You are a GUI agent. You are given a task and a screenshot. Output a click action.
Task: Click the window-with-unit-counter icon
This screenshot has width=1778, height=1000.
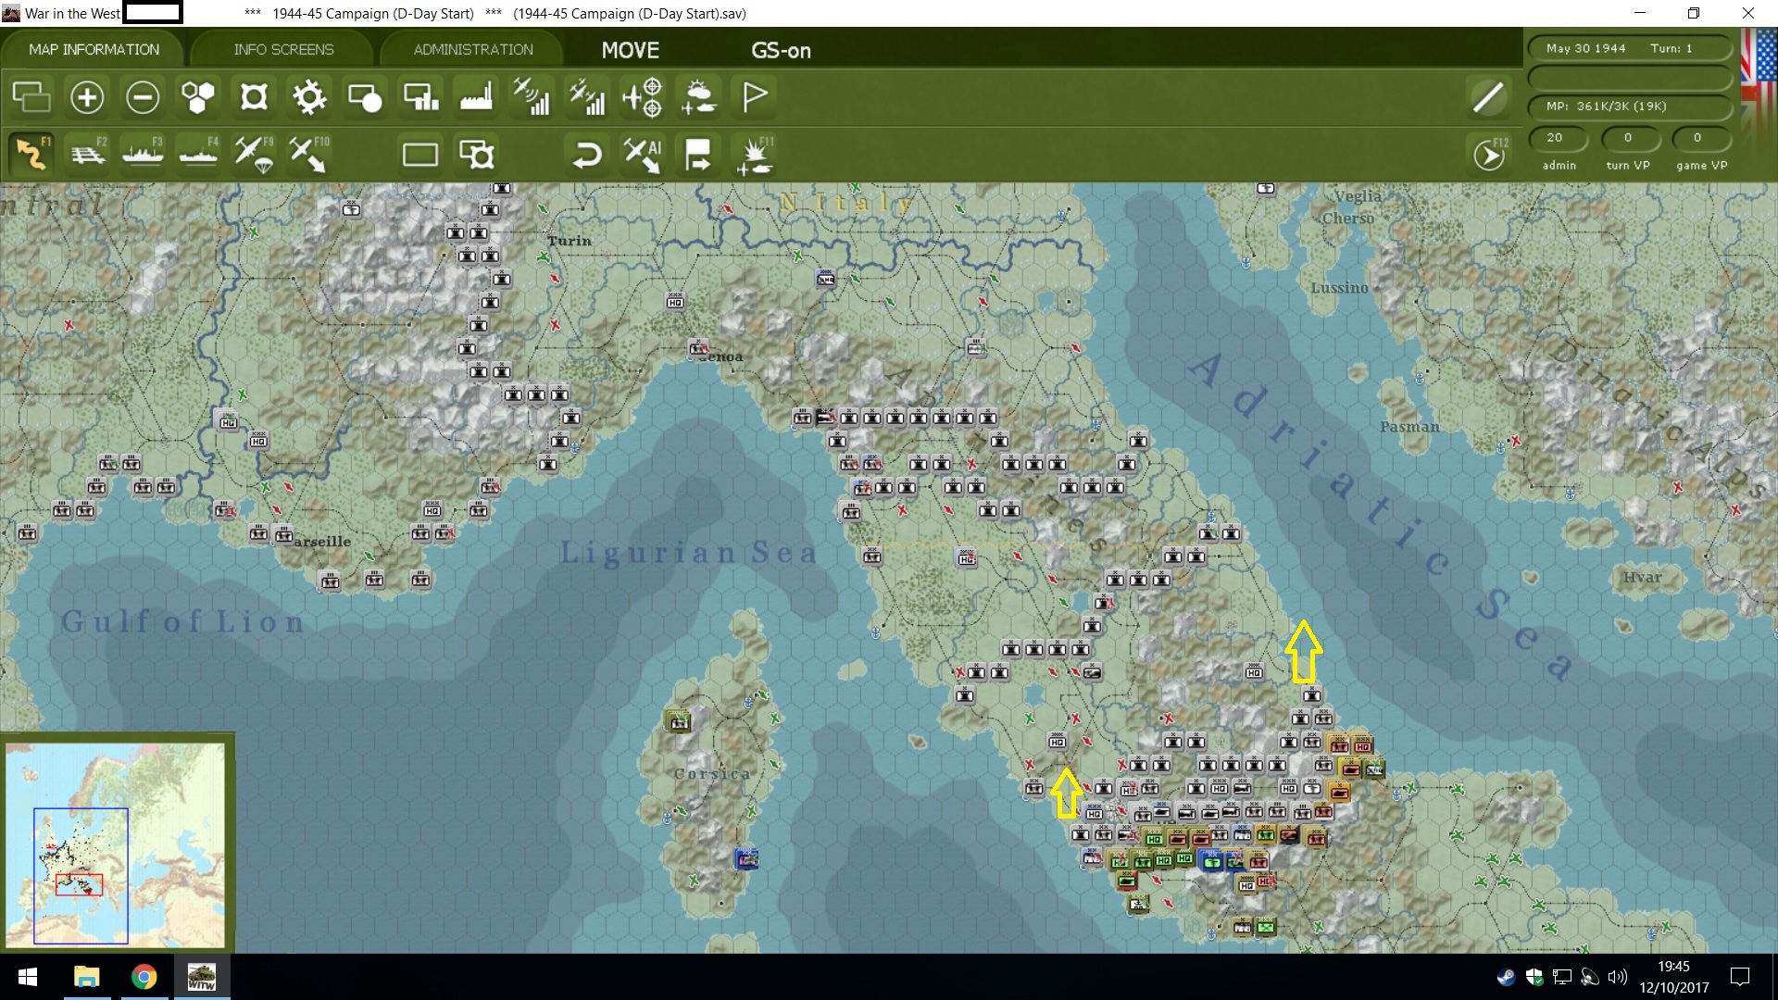point(477,154)
